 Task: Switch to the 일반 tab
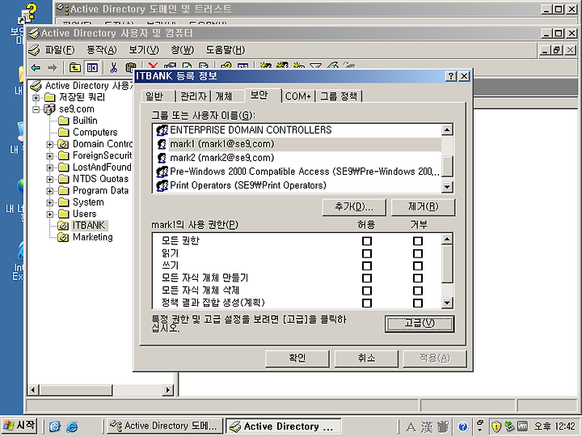[154, 96]
